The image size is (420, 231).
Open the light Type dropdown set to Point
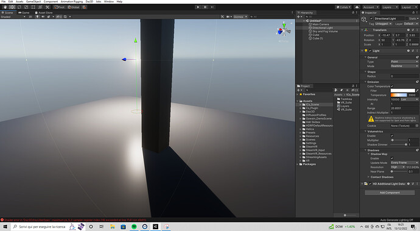click(x=404, y=62)
